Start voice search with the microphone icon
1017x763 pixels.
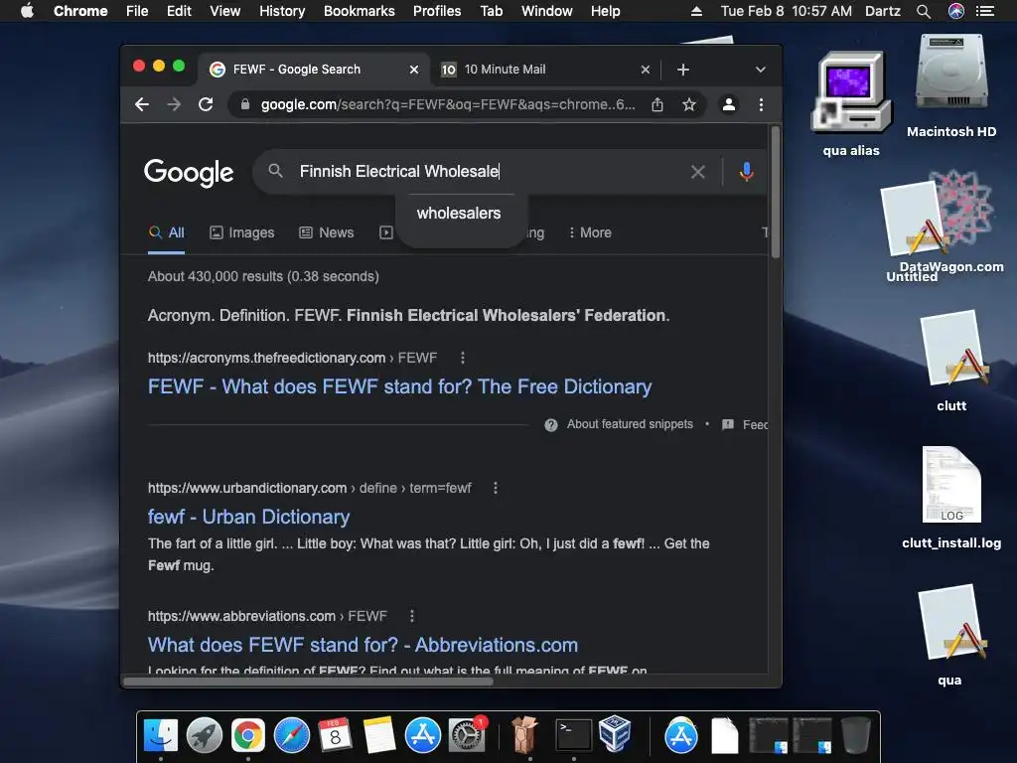(747, 172)
